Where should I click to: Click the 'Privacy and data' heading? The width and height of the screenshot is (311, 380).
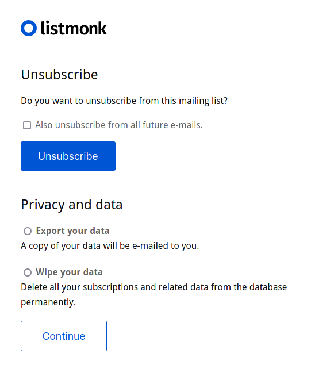(x=72, y=205)
